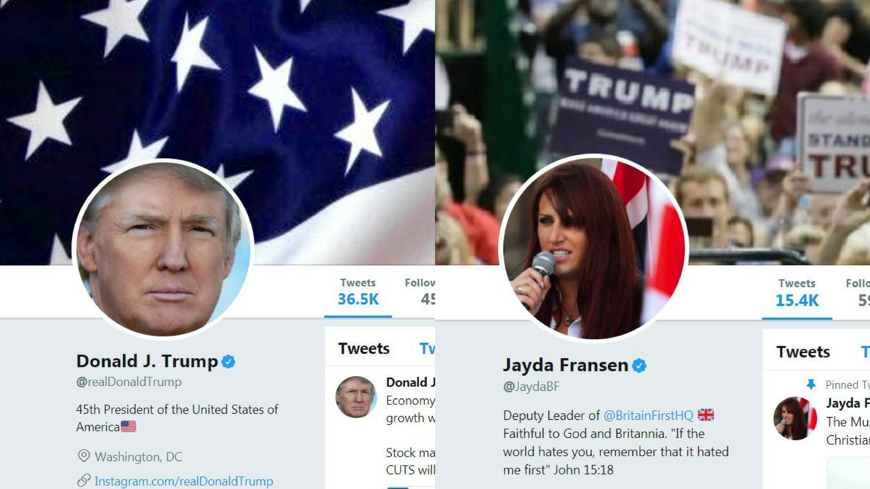Click the @realDonaldTrump handle
Image resolution: width=870 pixels, height=489 pixels.
[x=129, y=382]
